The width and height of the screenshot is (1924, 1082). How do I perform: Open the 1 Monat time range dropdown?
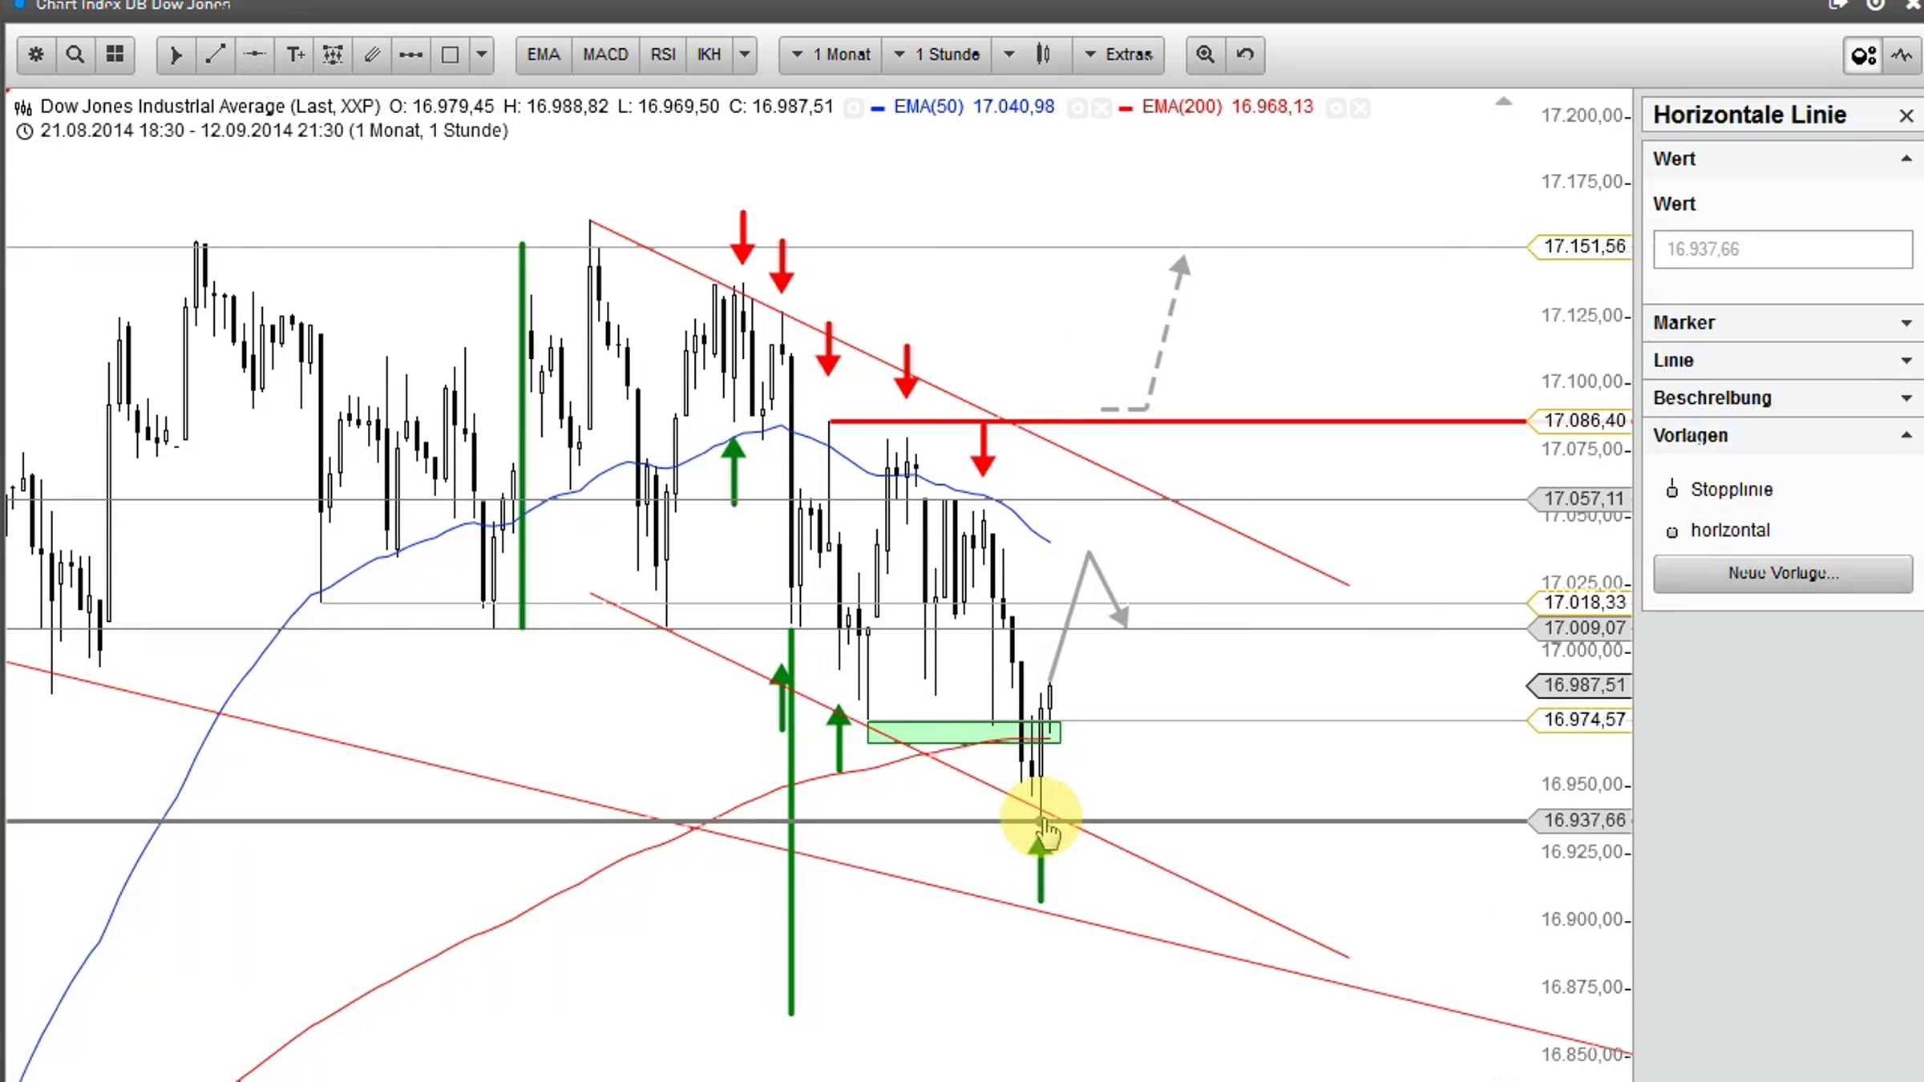coord(831,55)
